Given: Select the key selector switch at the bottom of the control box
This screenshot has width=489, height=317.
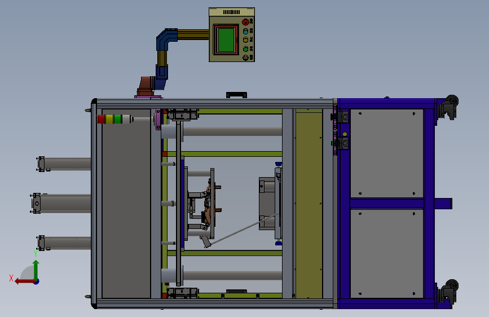Looking at the screenshot, I should 245,58.
